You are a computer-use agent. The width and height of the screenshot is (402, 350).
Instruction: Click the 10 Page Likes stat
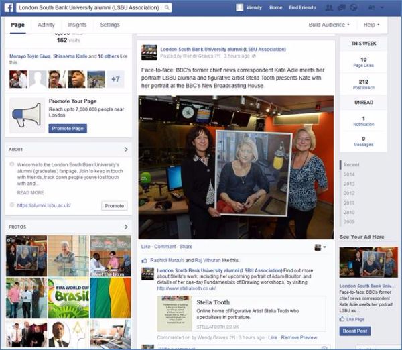pos(363,62)
